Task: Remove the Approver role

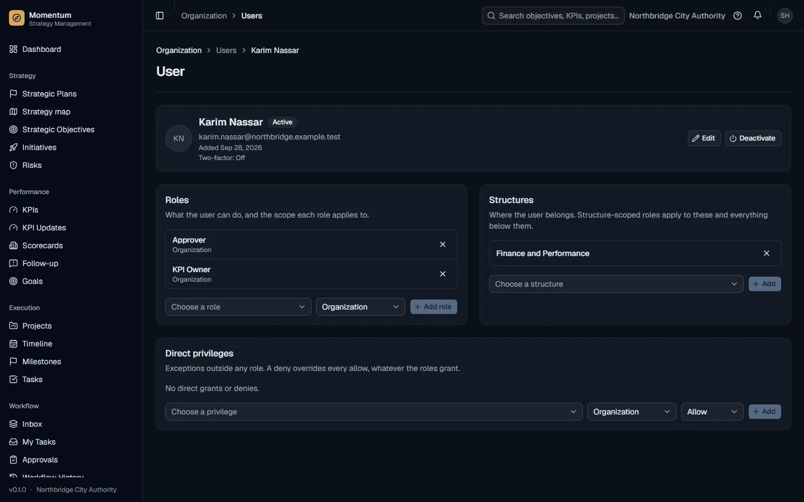Action: point(443,244)
